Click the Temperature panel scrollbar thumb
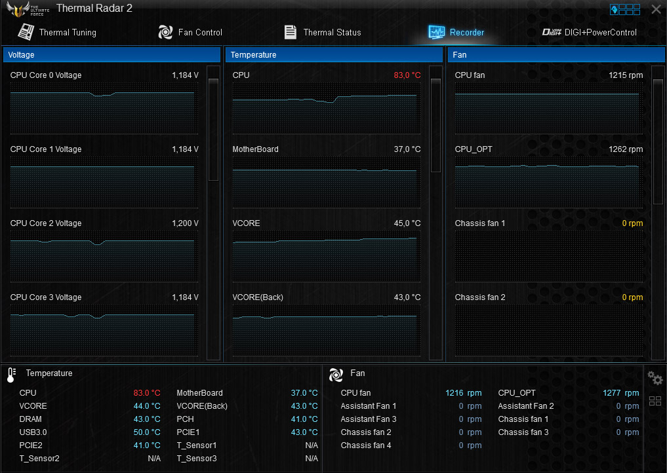This screenshot has height=473, width=667. [x=435, y=125]
